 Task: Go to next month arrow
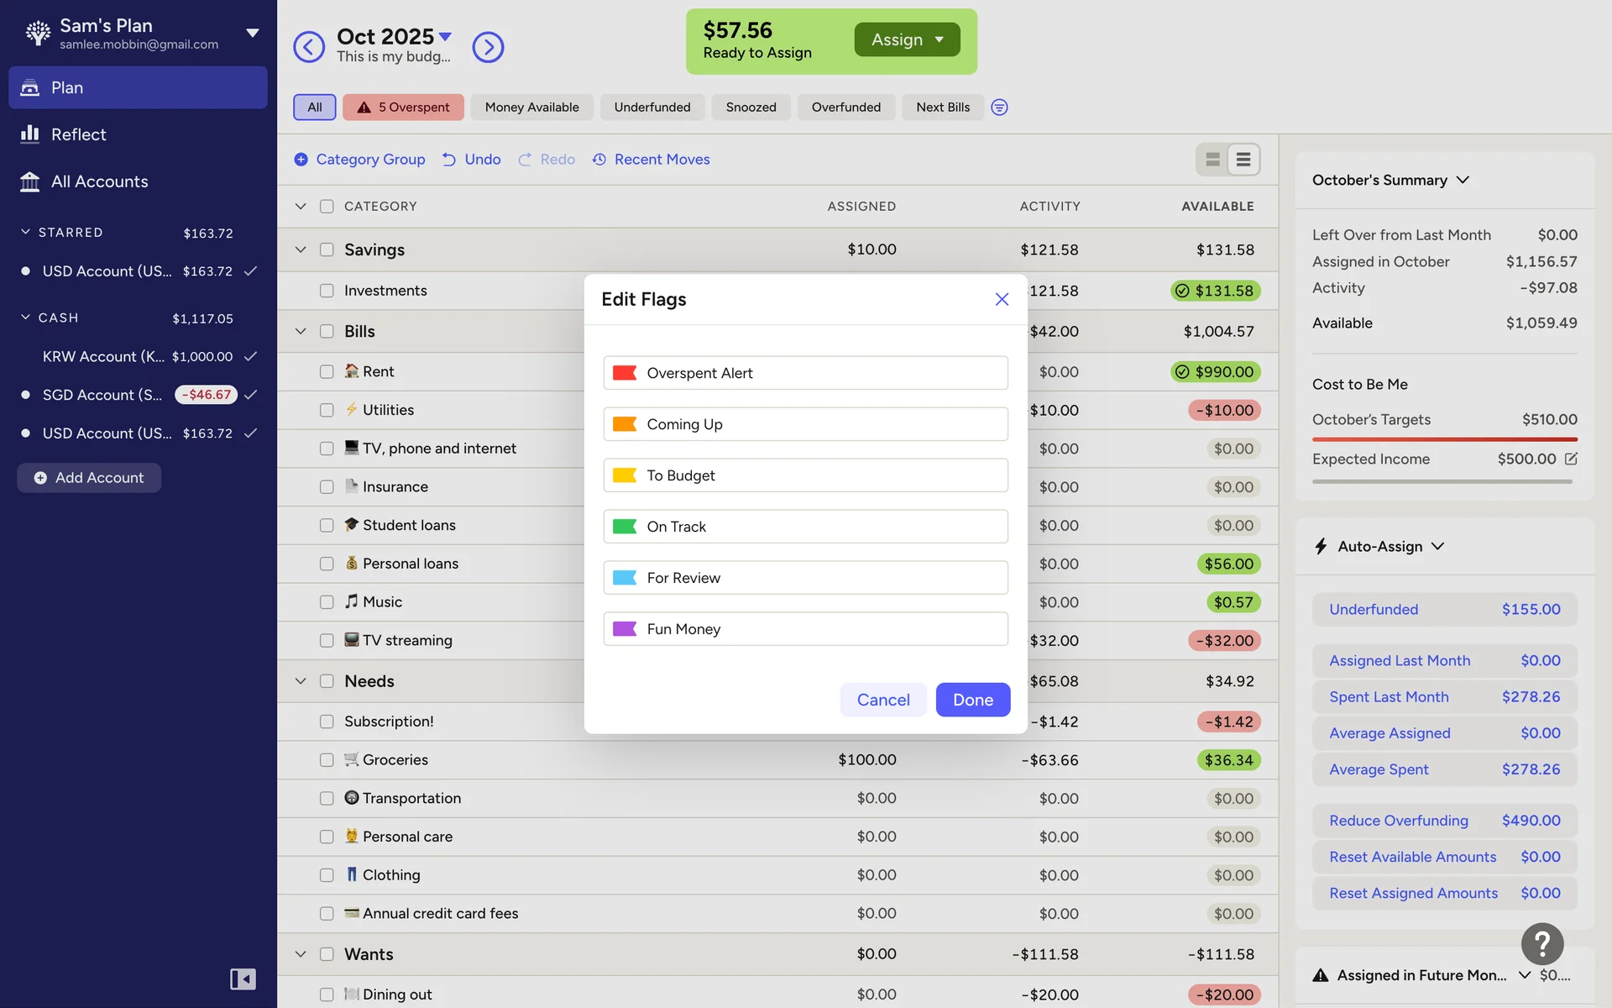488,47
